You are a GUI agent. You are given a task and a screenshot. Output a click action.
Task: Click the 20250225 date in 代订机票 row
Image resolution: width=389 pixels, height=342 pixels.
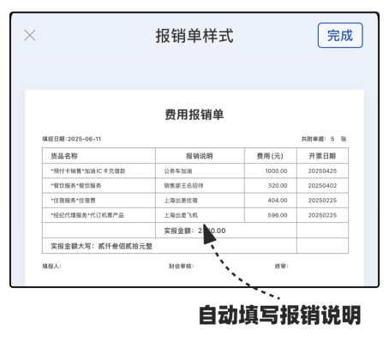322,215
